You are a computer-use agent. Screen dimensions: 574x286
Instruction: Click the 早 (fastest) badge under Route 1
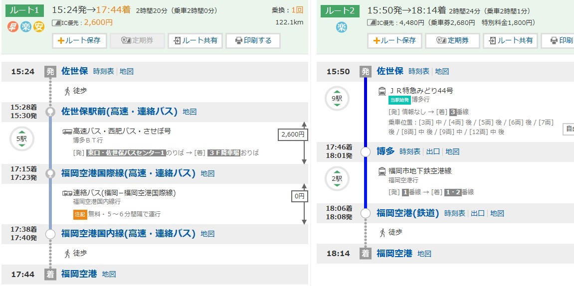[x=12, y=27]
